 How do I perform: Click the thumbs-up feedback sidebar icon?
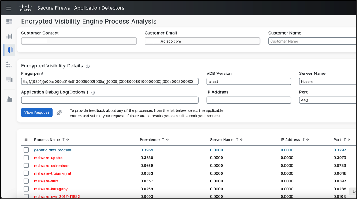(9, 99)
